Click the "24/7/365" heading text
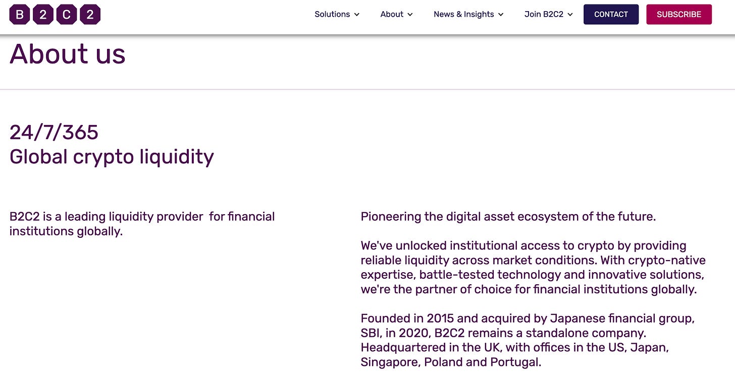This screenshot has height=378, width=735. pyautogui.click(x=54, y=133)
